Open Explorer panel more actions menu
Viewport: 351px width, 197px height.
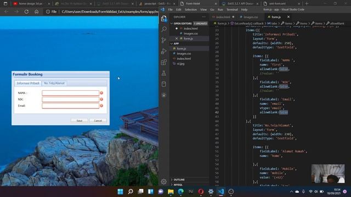click(x=203, y=17)
